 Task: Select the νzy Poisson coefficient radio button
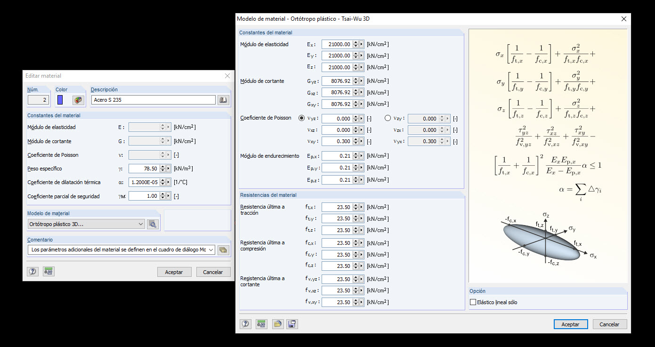388,119
